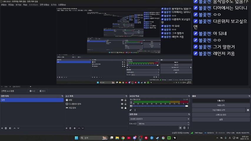
Task: Open virtual camera settings gear
Action: (x=248, y=110)
